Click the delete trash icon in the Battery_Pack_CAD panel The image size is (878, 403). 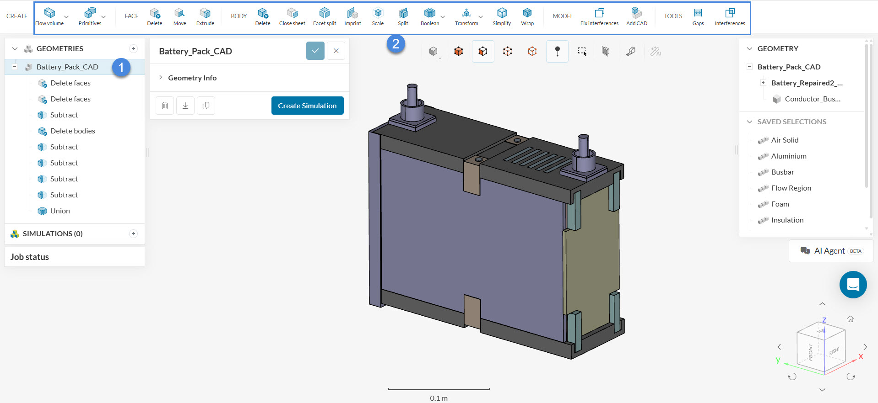[x=165, y=106]
